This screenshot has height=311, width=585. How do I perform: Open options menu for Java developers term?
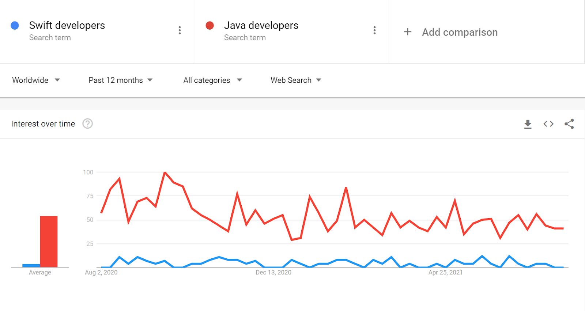tap(374, 30)
